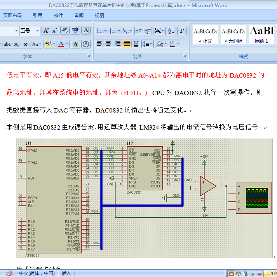Open the multilevel list menu
This screenshot has width=277, height=277.
(x=127, y=31)
